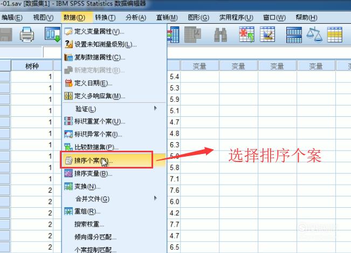Screen dimensions: 351x253
Task: Click the Recall recent dialogs icon
Action: click(x=53, y=34)
